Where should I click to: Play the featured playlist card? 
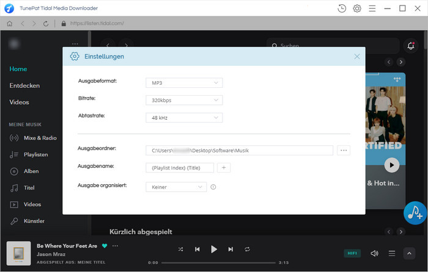pos(392,165)
